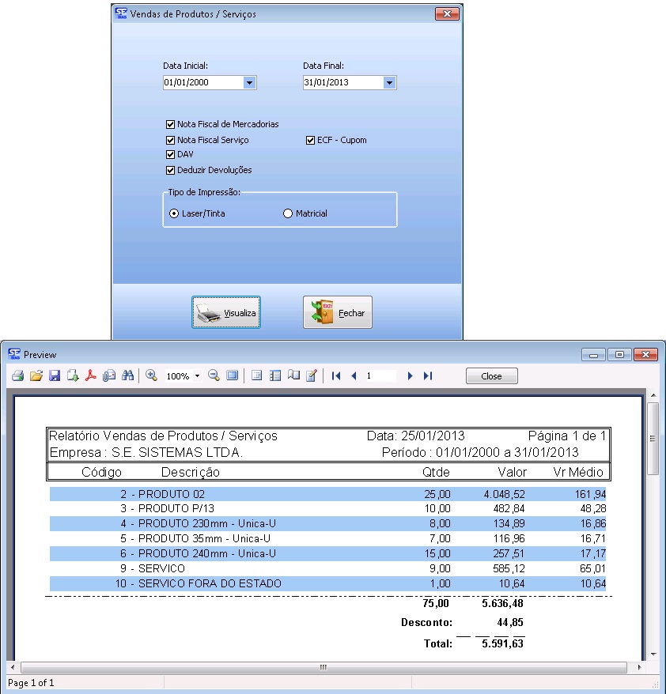Save the report with the floppy disk icon

pos(55,376)
